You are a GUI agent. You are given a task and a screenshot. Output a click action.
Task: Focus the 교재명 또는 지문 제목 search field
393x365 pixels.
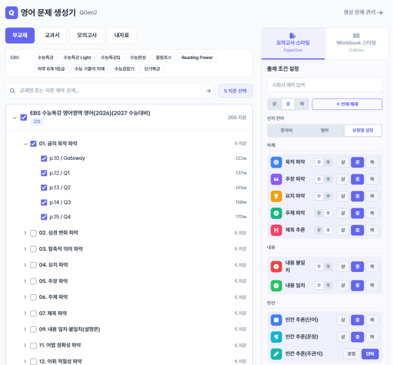(x=109, y=90)
